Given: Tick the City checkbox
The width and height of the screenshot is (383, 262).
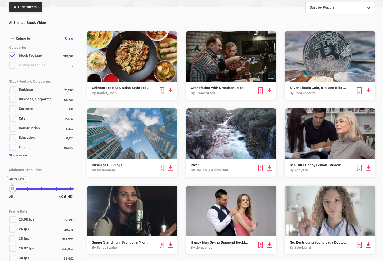Looking at the screenshot, I should (13, 118).
